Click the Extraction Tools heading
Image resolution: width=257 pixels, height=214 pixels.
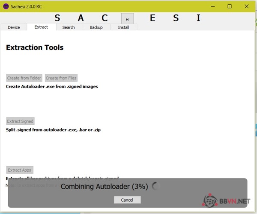pyautogui.click(x=35, y=47)
